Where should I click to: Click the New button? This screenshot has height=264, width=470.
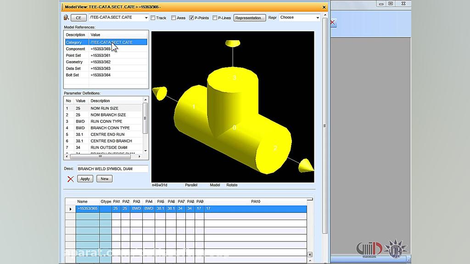click(104, 179)
